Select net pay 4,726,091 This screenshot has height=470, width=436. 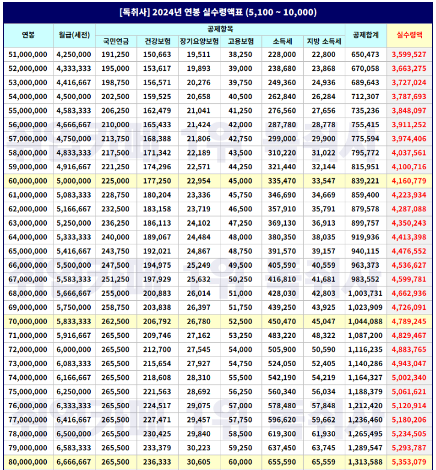tap(409, 307)
